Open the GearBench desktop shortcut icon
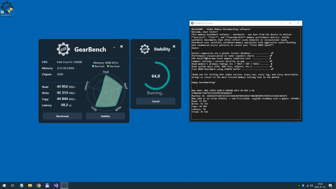336x189 pixels. click(7, 8)
